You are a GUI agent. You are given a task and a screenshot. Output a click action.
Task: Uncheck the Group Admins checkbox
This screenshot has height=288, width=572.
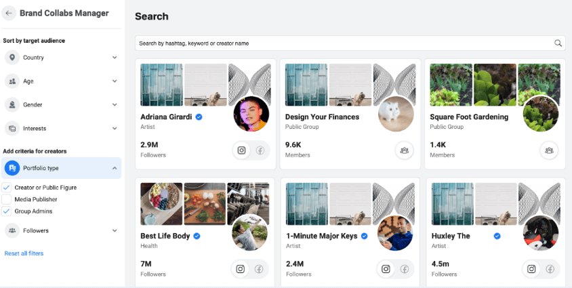click(x=7, y=211)
